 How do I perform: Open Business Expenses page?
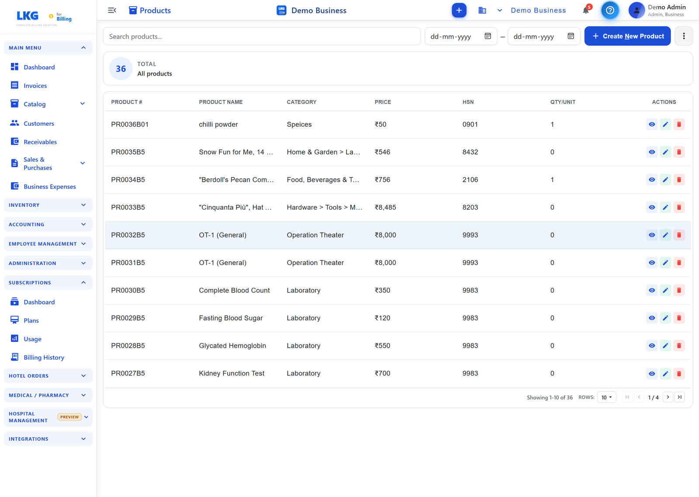(x=48, y=186)
